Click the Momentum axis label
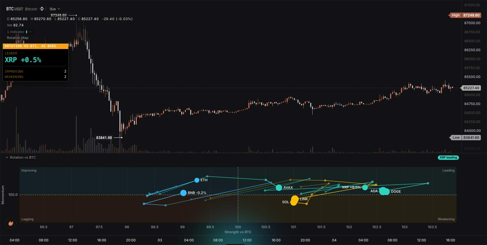 pyautogui.click(x=3, y=195)
